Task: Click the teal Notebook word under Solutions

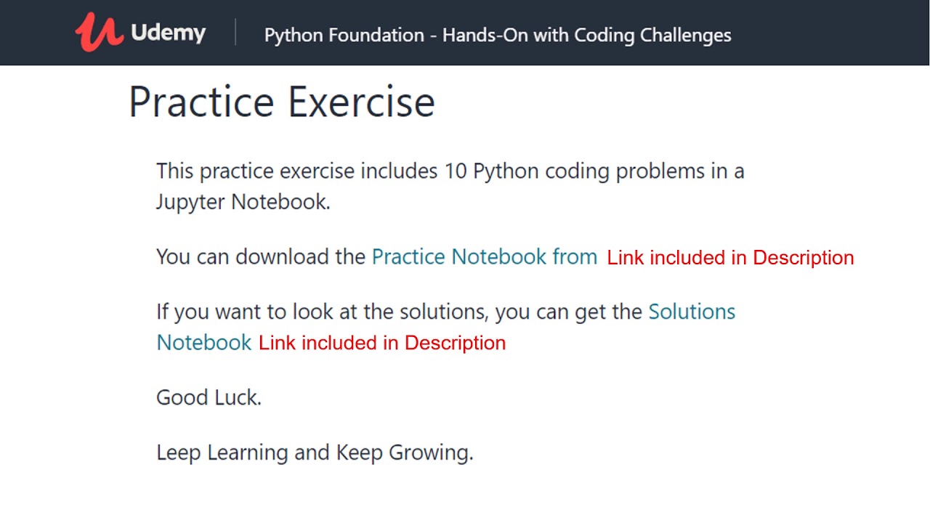Action: tap(204, 342)
